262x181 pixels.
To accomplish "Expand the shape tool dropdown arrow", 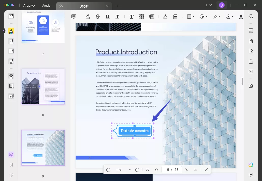I will (x=194, y=17).
